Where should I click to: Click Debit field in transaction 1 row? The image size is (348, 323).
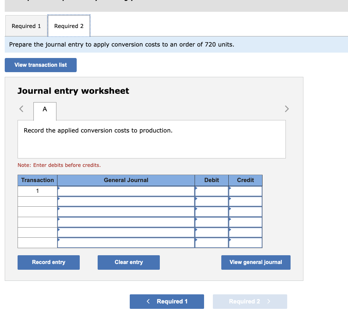tap(212, 191)
